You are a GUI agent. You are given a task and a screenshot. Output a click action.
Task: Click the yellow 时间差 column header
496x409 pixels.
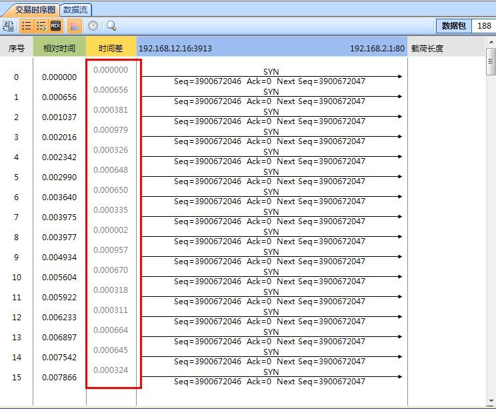(x=111, y=48)
